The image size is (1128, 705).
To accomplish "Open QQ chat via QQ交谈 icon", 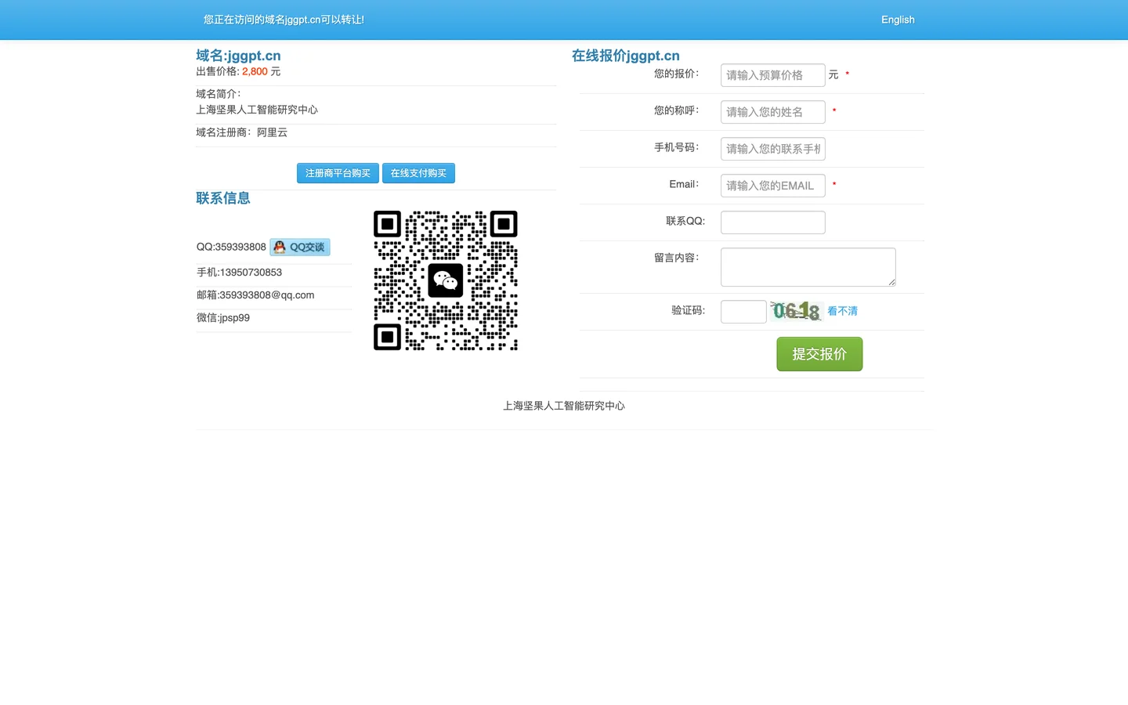I will tap(300, 247).
